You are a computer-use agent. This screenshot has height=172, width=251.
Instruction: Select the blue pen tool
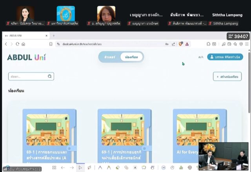click(x=100, y=168)
